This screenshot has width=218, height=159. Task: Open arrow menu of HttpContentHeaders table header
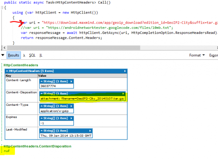click(125, 71)
